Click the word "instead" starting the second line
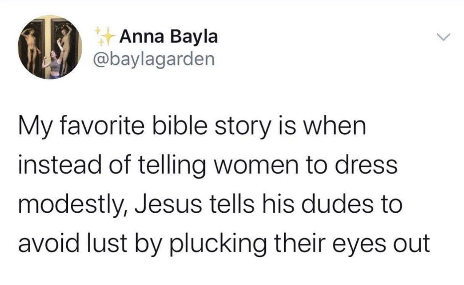This screenshot has width=464, height=285. [56, 165]
